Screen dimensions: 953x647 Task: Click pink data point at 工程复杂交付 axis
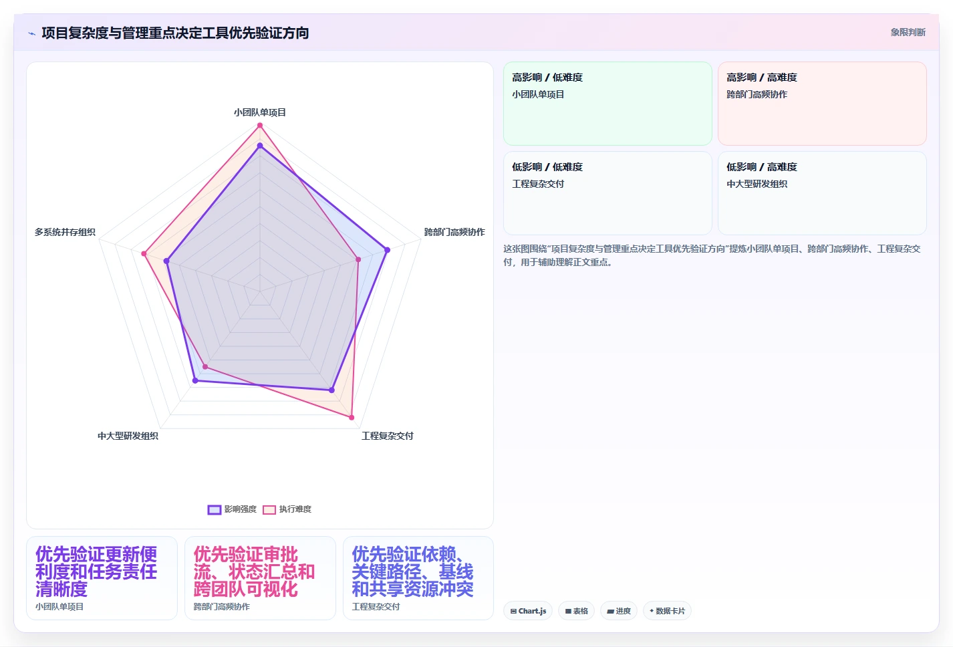tap(352, 417)
